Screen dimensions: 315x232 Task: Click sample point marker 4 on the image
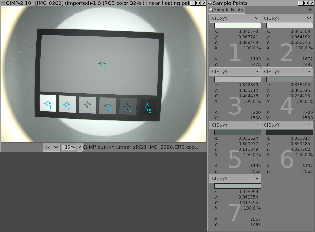tap(107, 106)
